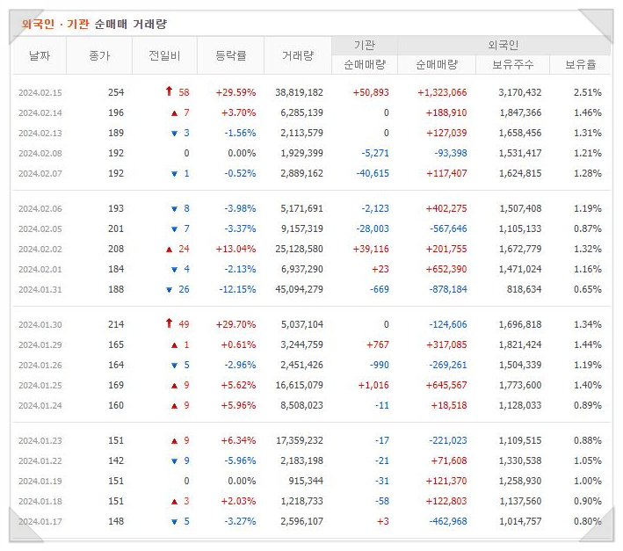
Task: Select the date 2024.01.30
Action: click(x=40, y=324)
